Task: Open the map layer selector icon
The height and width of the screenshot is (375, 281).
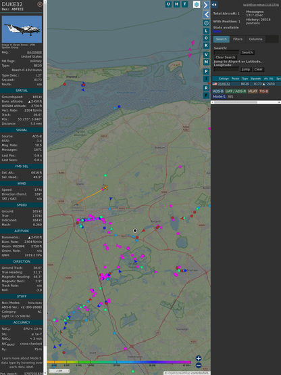Action: (x=197, y=4)
